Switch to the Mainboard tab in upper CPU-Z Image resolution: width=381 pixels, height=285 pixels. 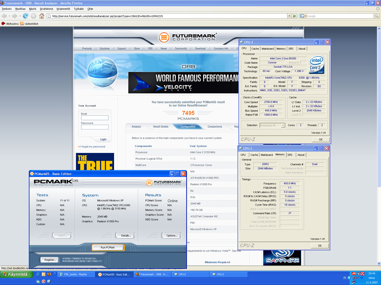[x=268, y=49]
